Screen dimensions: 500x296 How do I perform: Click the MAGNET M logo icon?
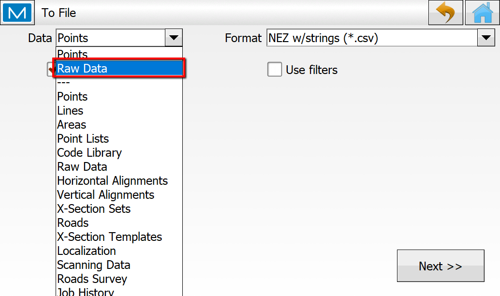[x=17, y=13]
